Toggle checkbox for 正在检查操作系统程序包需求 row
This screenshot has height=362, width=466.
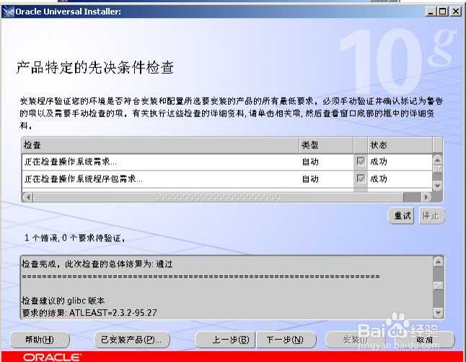tap(361, 178)
